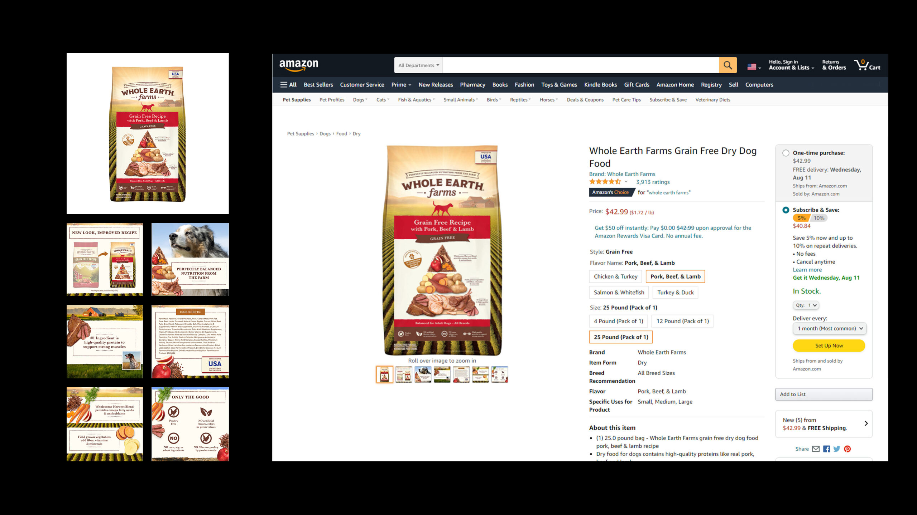Open the All Departments search dropdown

pos(418,65)
